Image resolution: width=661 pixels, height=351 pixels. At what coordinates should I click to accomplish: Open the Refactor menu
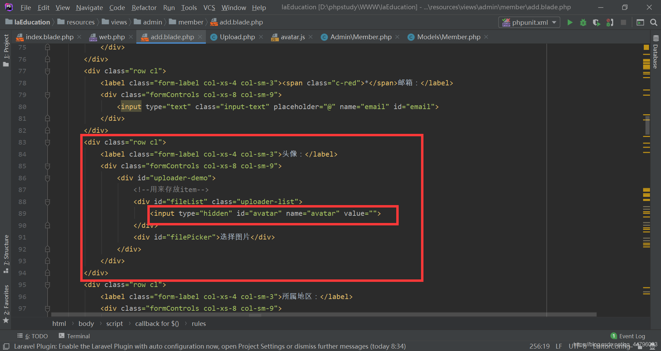(x=144, y=8)
